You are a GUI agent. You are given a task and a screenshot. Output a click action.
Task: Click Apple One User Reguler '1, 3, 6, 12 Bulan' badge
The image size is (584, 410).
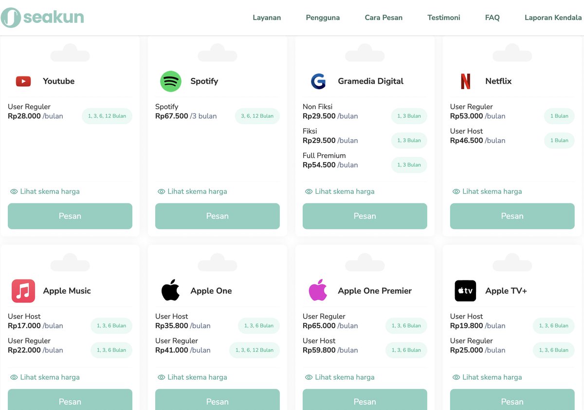coord(255,350)
